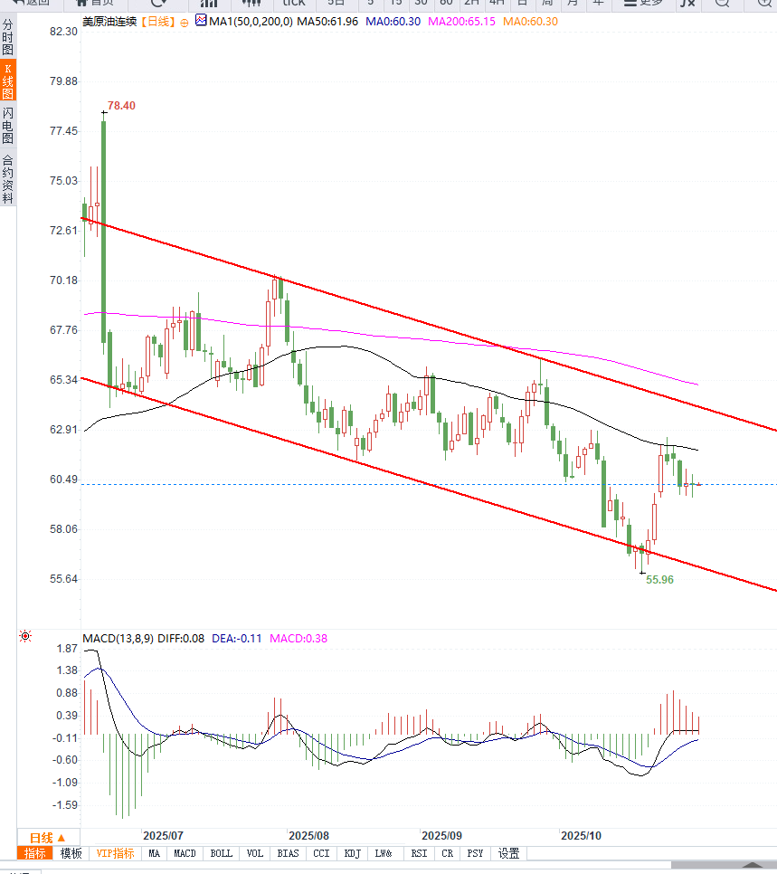Click the 60.49 price axis label
The height and width of the screenshot is (874, 777).
click(63, 480)
